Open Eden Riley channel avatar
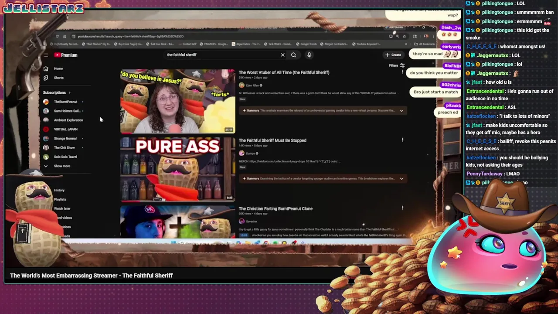Screen dimensions: 558x314 [x=241, y=85]
